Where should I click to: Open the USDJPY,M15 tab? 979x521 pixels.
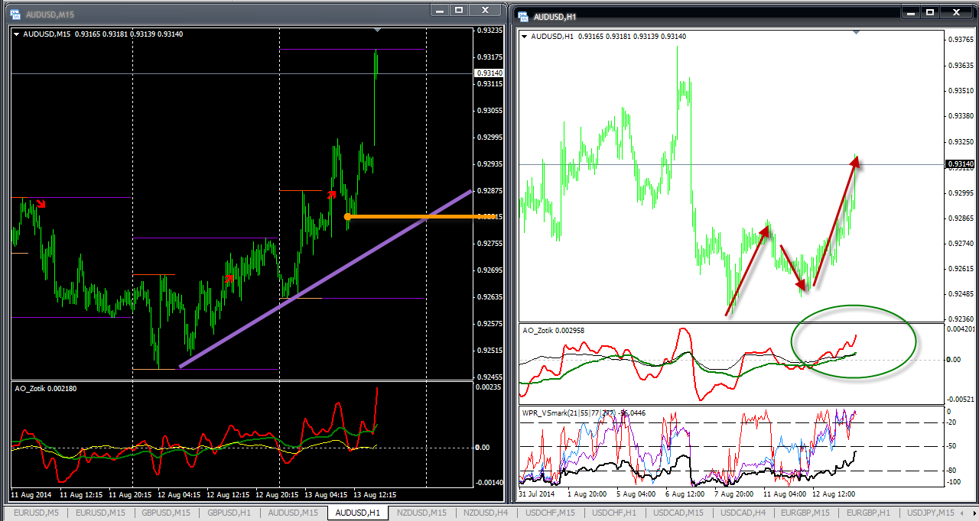coord(929,513)
